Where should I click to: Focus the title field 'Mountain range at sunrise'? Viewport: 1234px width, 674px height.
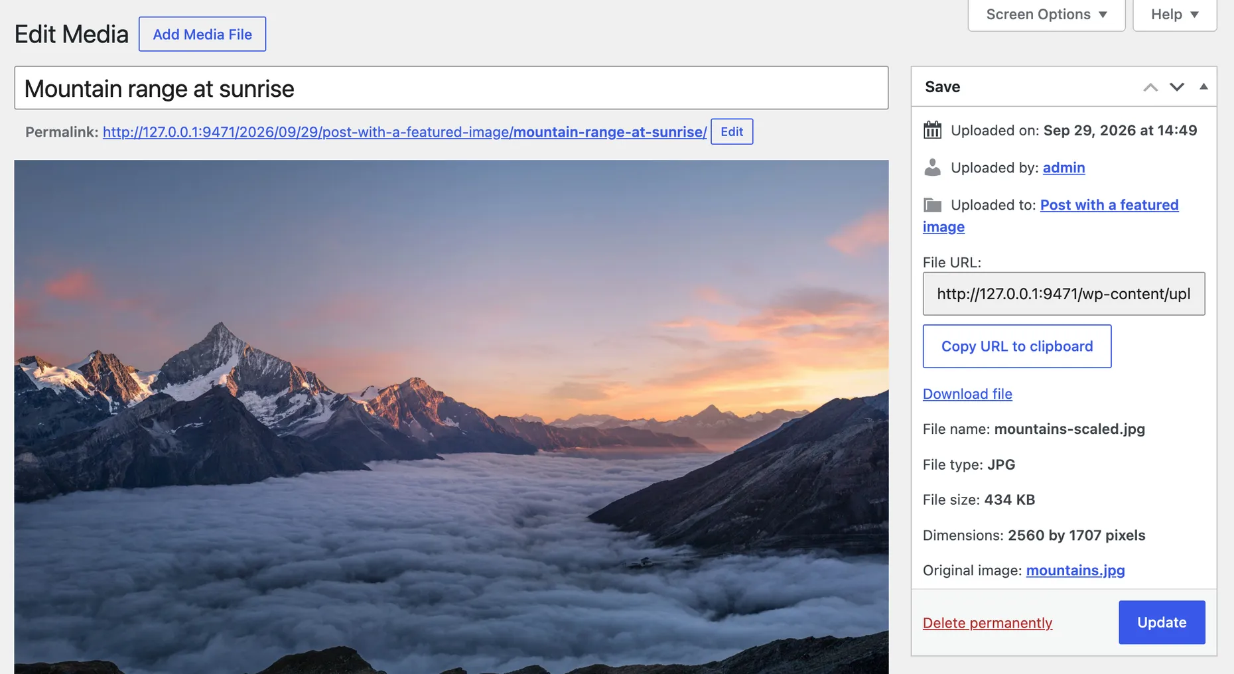click(451, 88)
